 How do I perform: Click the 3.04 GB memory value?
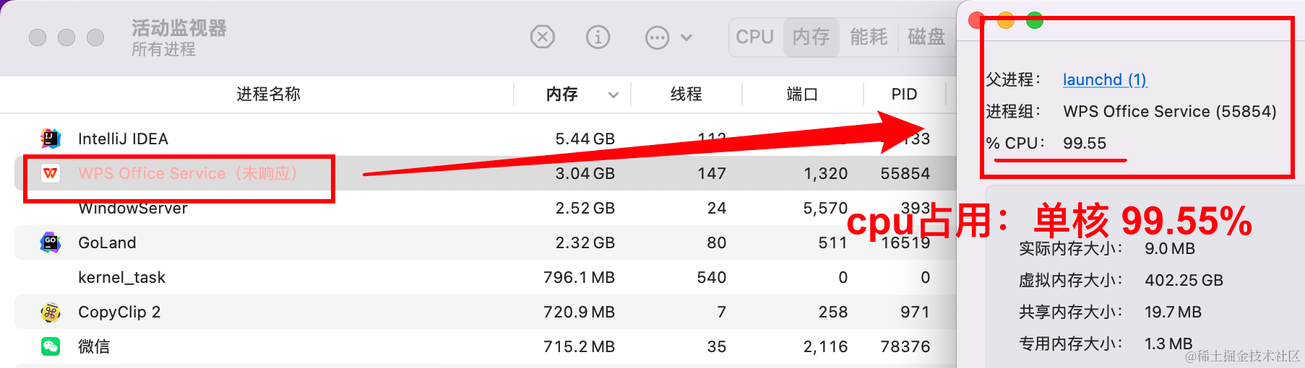pos(585,173)
